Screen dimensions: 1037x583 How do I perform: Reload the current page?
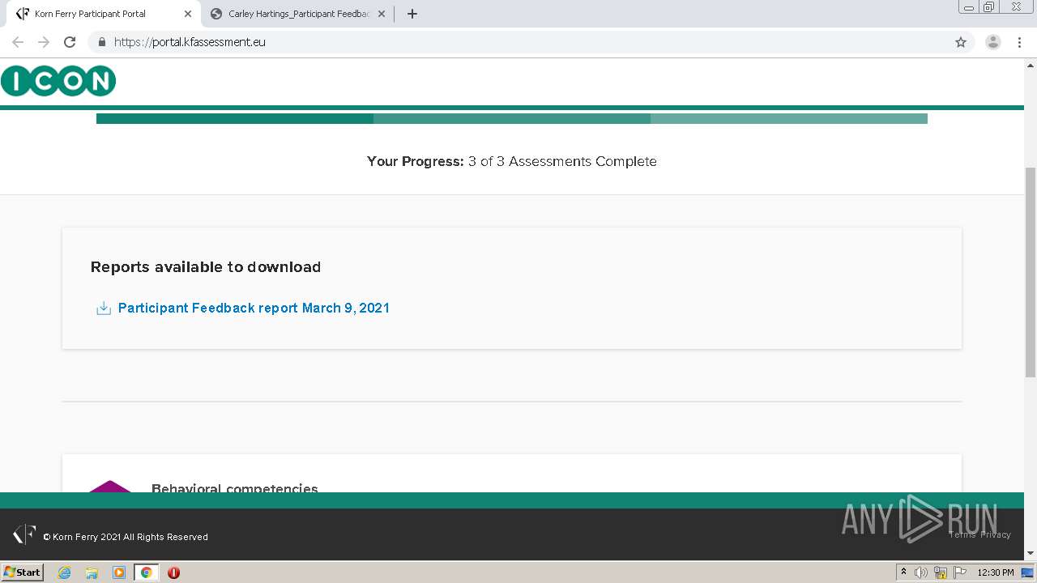(70, 42)
